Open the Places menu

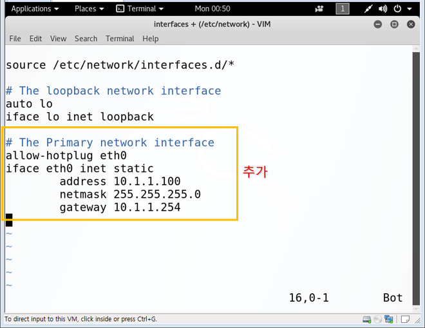(89, 8)
